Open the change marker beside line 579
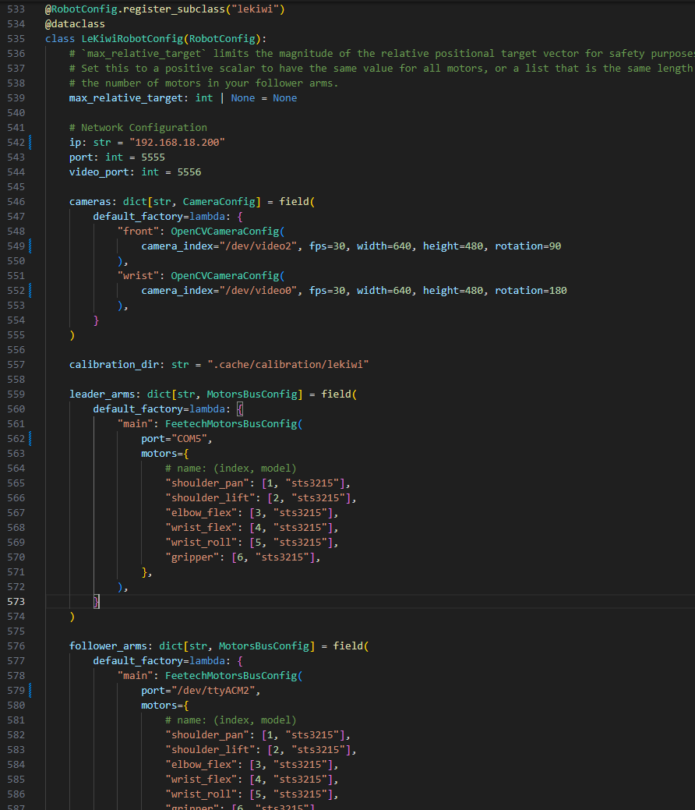Screen dimensions: 695x810 [30, 691]
